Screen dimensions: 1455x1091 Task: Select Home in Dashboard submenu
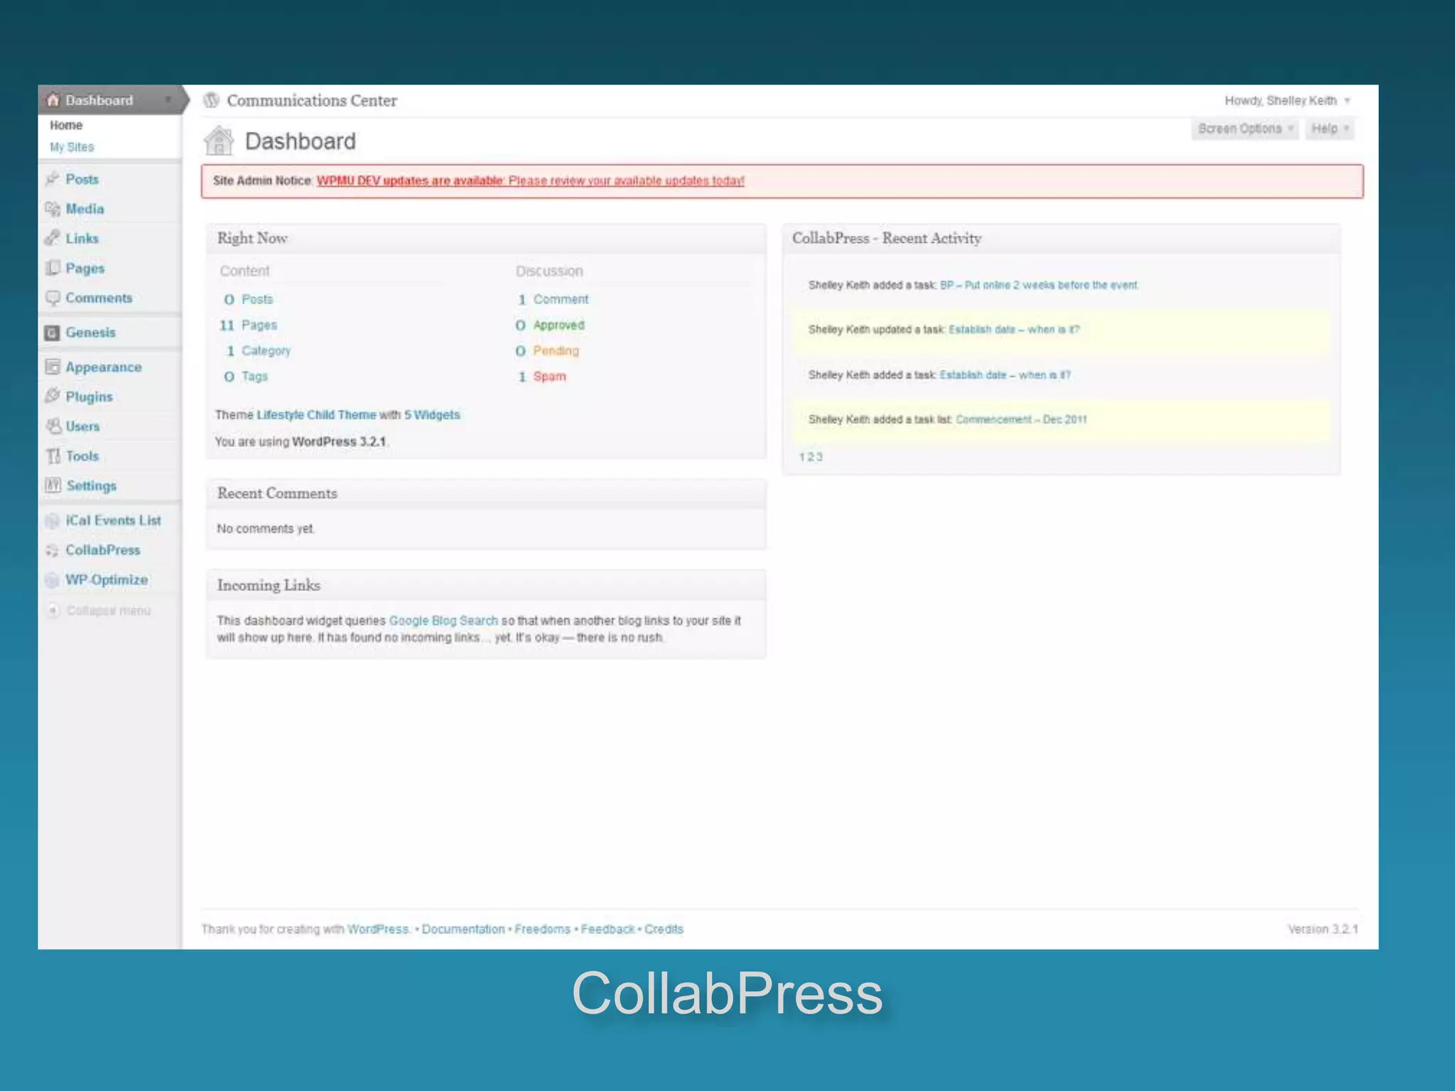point(66,125)
